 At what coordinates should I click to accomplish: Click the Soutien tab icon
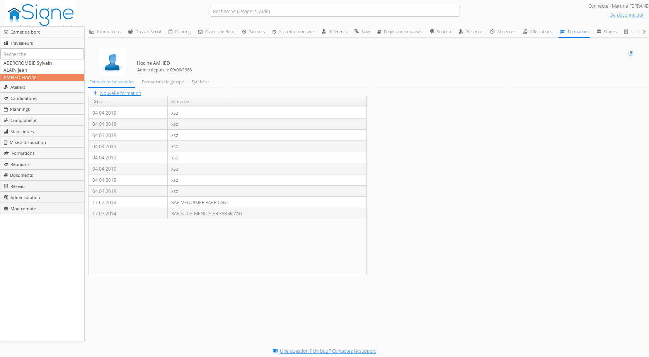tap(432, 32)
